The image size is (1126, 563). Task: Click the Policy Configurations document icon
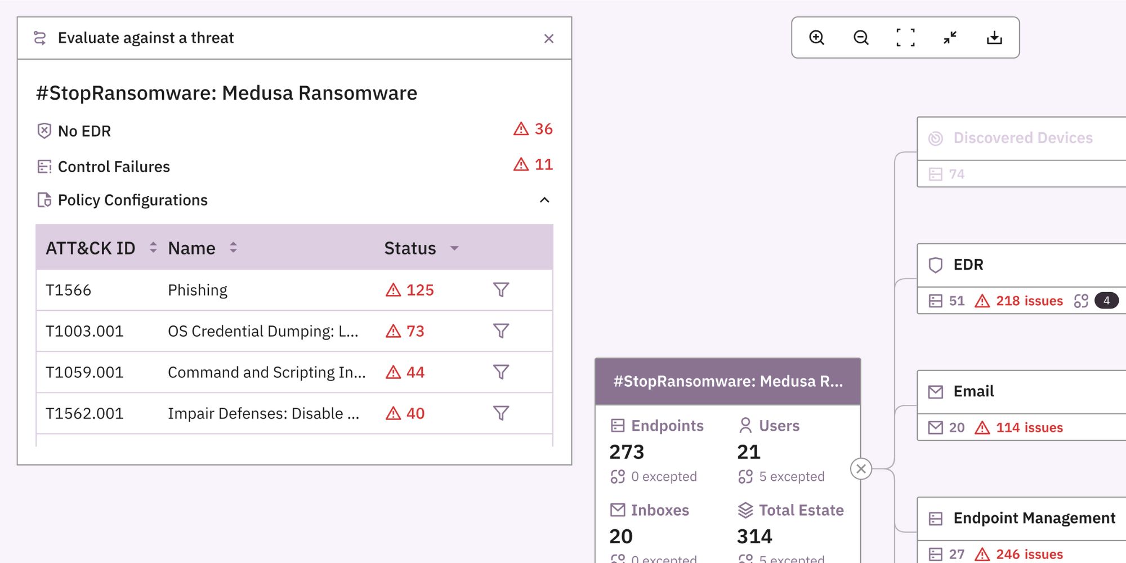(44, 200)
